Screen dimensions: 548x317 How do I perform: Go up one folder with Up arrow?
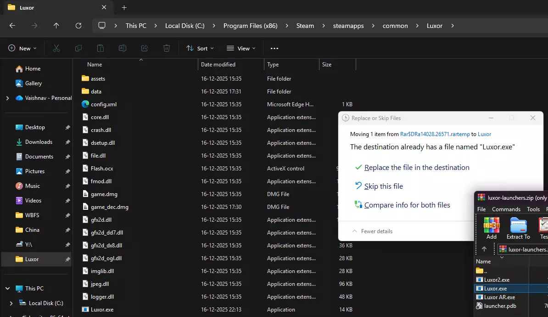tap(56, 26)
